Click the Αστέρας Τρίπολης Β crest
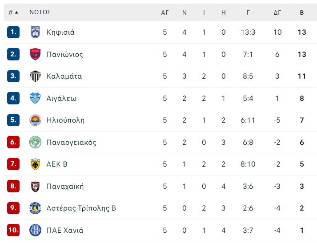The width and height of the screenshot is (317, 243). 35,208
